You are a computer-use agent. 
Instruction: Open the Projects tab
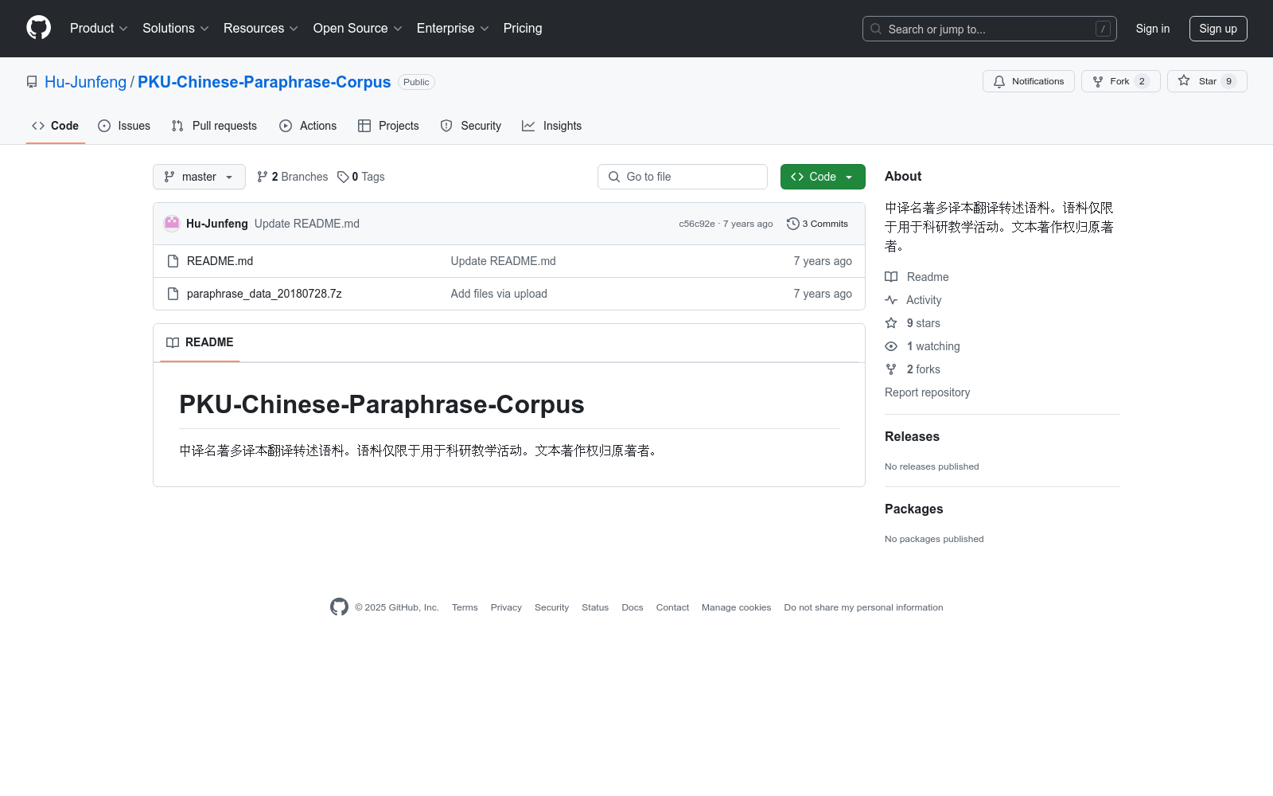tap(388, 126)
